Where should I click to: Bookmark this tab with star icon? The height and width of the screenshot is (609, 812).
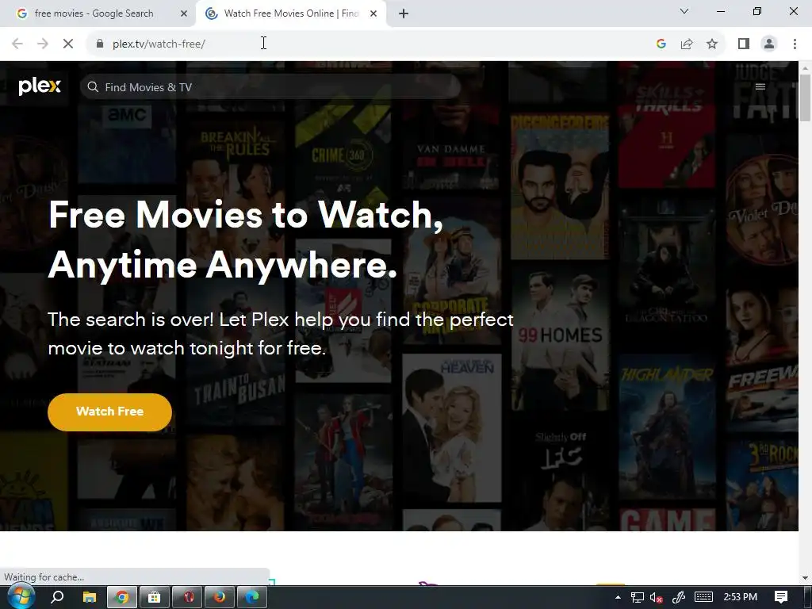[712, 44]
